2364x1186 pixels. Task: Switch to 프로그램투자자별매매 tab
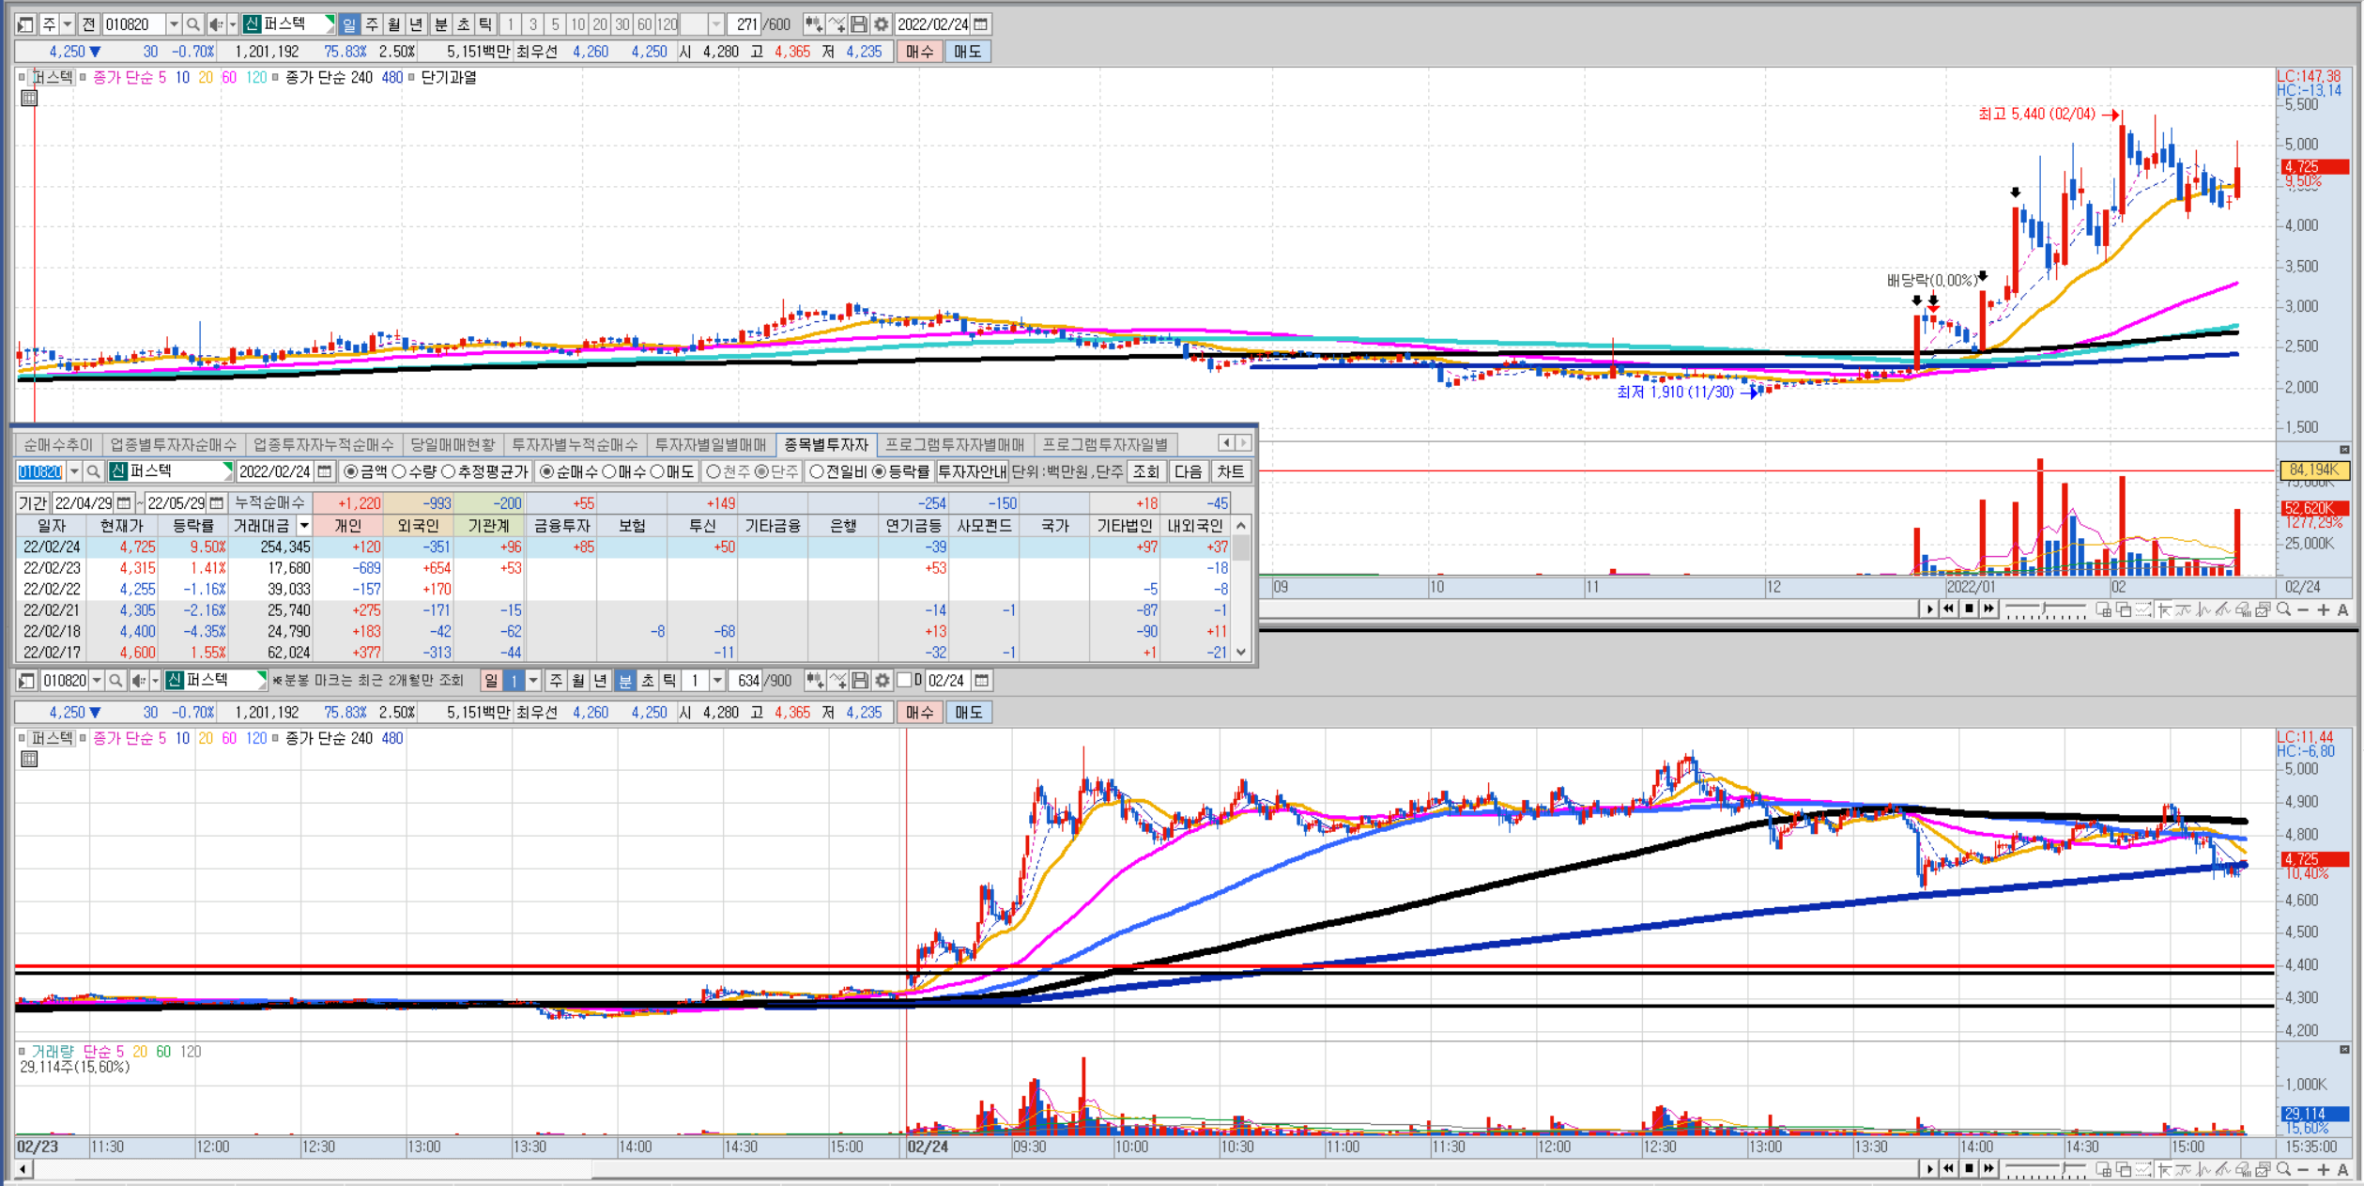click(955, 444)
